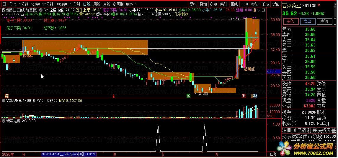The width and height of the screenshot is (338, 158).
Task: Open the 多周期 multi-period view
Action: 118,4
